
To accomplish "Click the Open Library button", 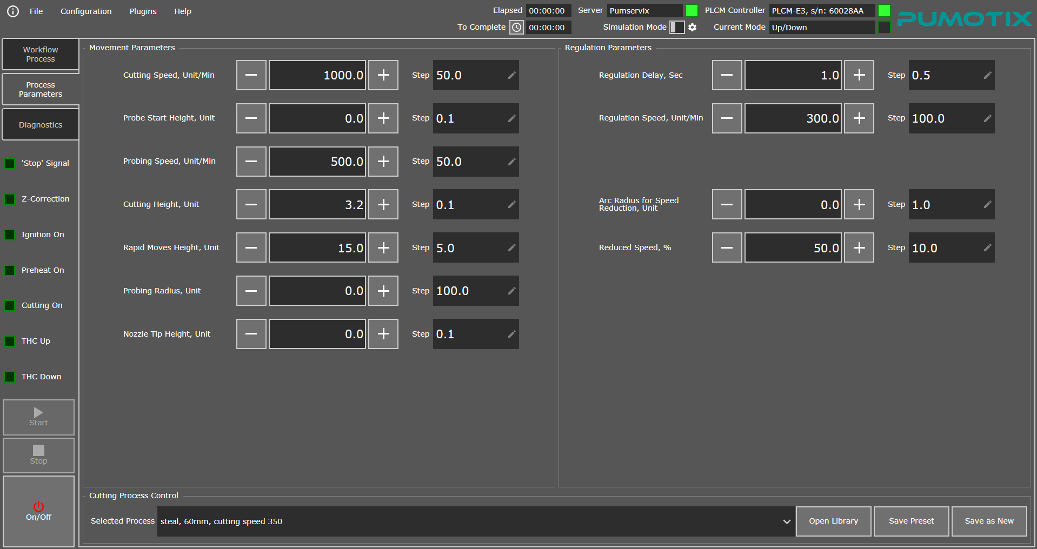I will tap(834, 521).
